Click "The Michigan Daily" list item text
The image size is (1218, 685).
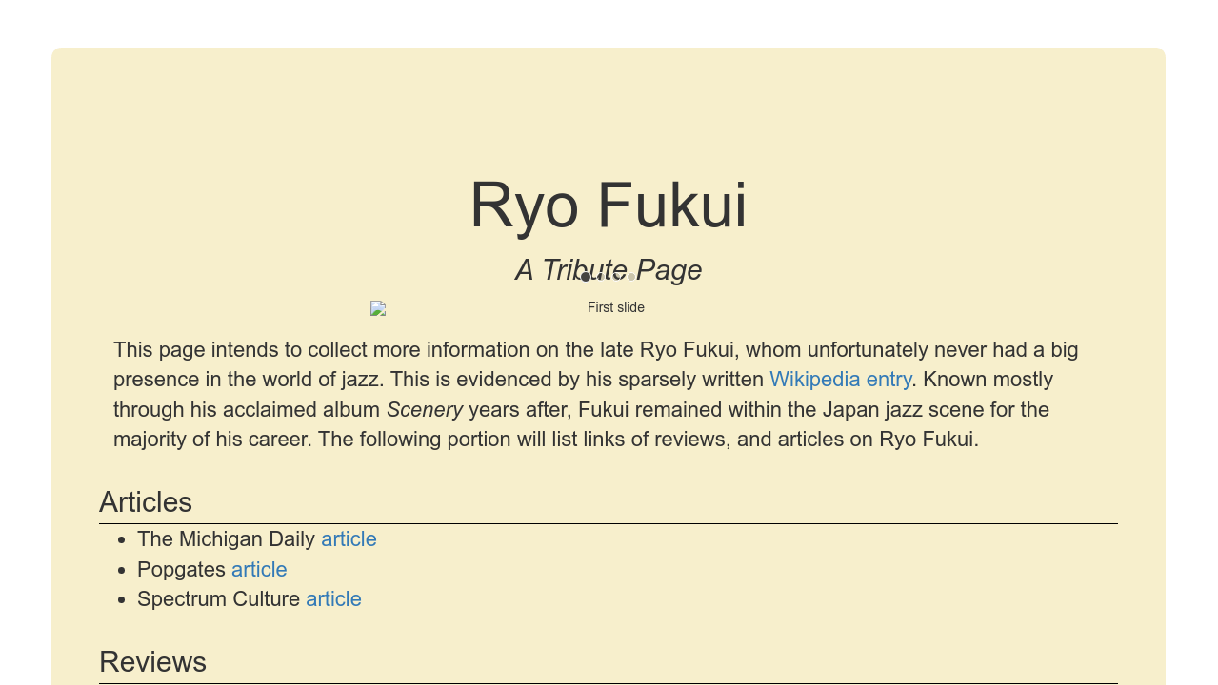[226, 539]
